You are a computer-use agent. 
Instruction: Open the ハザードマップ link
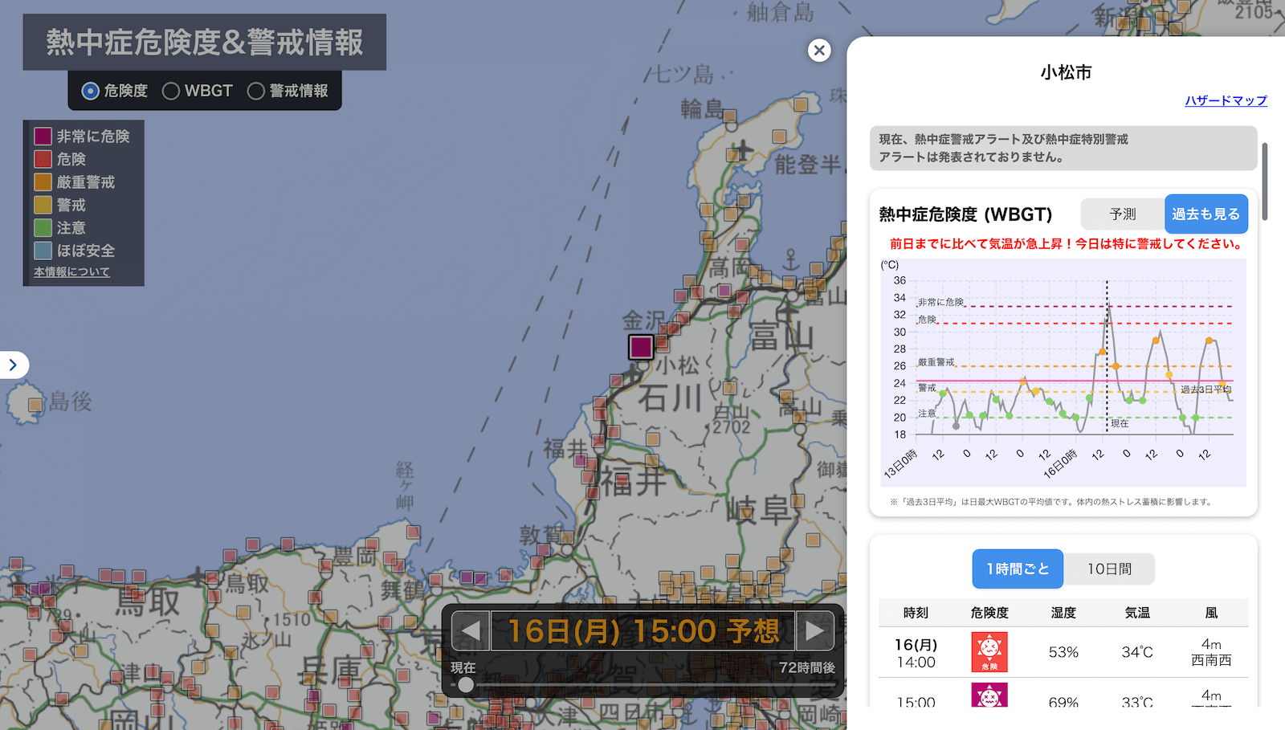[1226, 100]
